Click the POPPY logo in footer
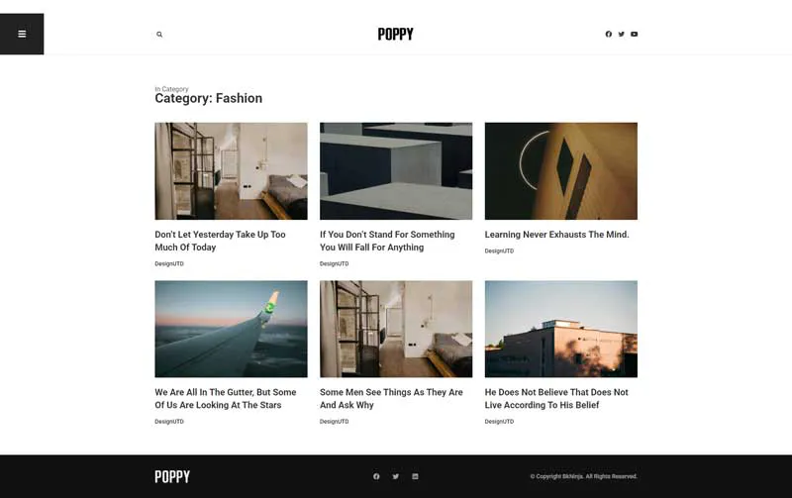 click(x=172, y=476)
